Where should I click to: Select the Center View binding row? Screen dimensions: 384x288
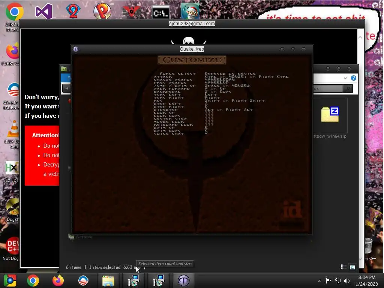tap(183, 118)
